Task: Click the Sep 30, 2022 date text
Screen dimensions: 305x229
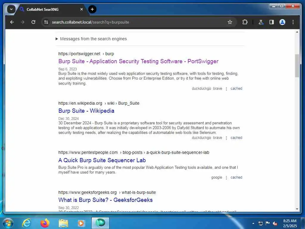Action: pos(69,208)
